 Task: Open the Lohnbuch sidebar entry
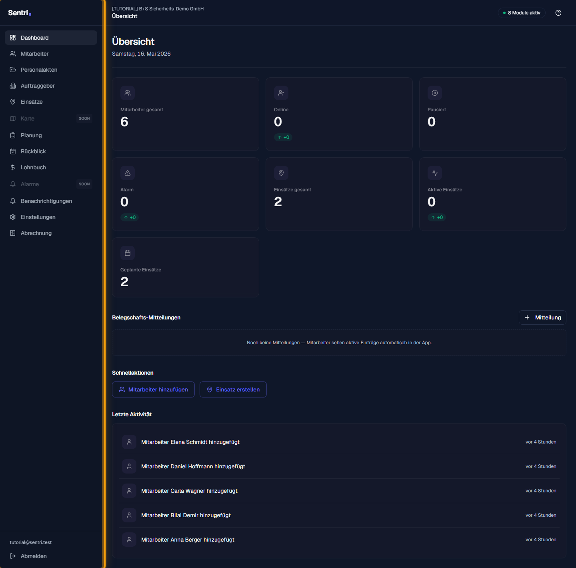[x=51, y=167]
